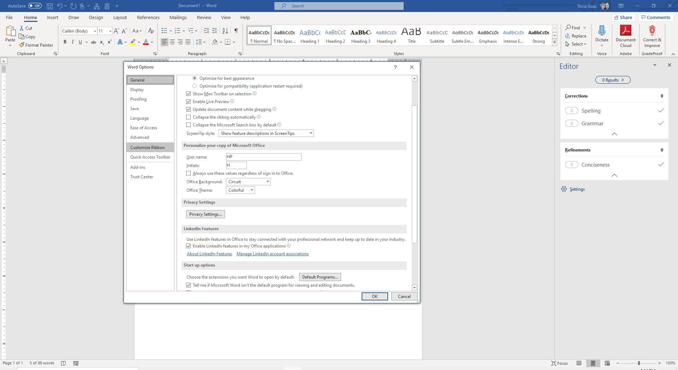Check Always use these values regardless of sign in
This screenshot has width=678, height=370.
click(x=189, y=173)
